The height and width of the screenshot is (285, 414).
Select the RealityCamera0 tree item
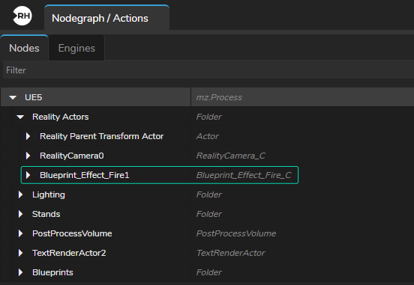coord(72,156)
